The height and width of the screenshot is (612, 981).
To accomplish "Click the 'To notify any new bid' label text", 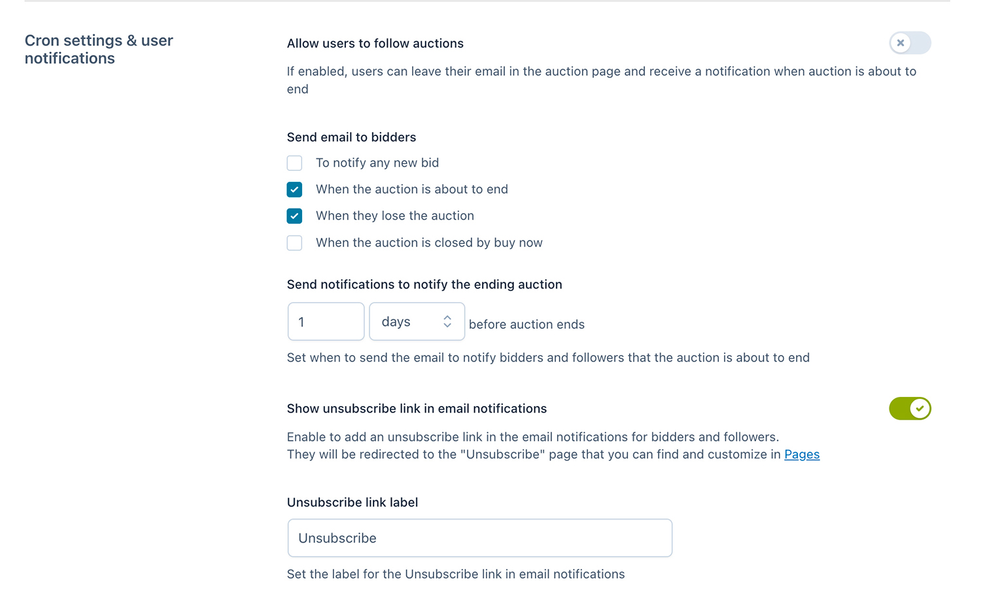I will coord(377,163).
